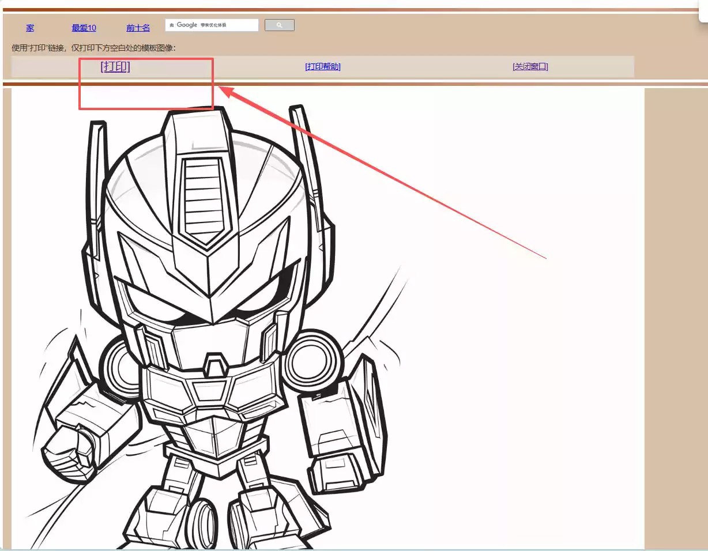Click inside the Google search box
708x551 pixels.
click(212, 25)
